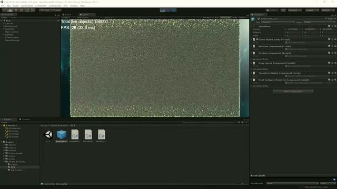Toggle the Static checkbox in Inspector

326,19
